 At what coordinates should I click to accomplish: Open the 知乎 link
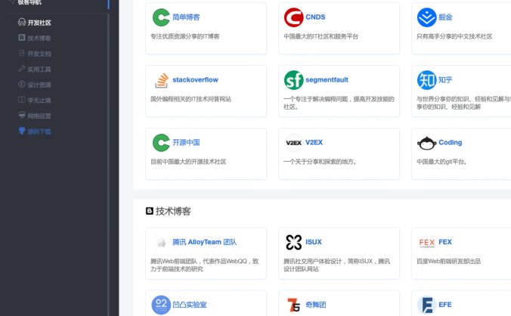pos(445,80)
